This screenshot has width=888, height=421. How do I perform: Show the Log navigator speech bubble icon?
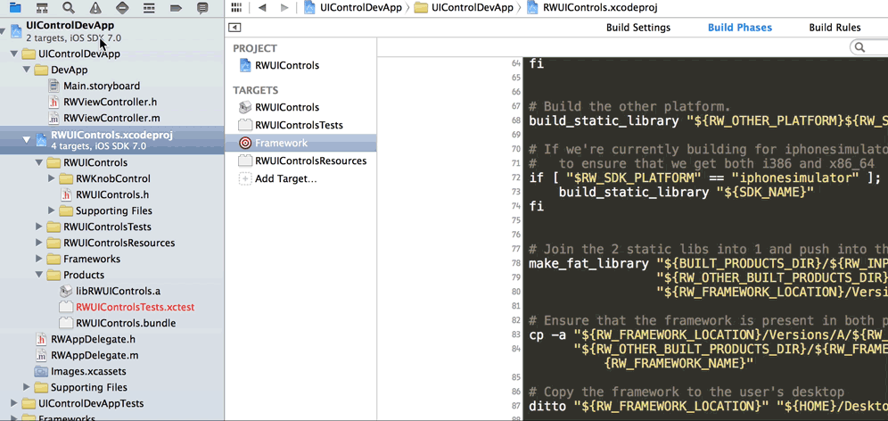(202, 7)
